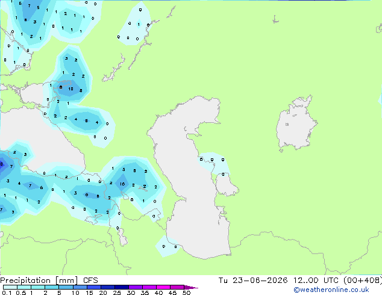This screenshot has height=295, width=382.
Task: Click the 25–30 mm navy legend swatch
Action: point(122,287)
